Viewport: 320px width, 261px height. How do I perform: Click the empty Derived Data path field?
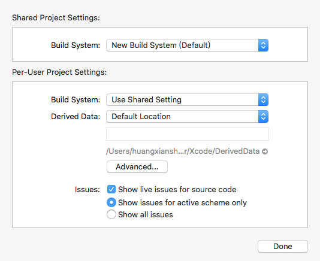(x=188, y=134)
